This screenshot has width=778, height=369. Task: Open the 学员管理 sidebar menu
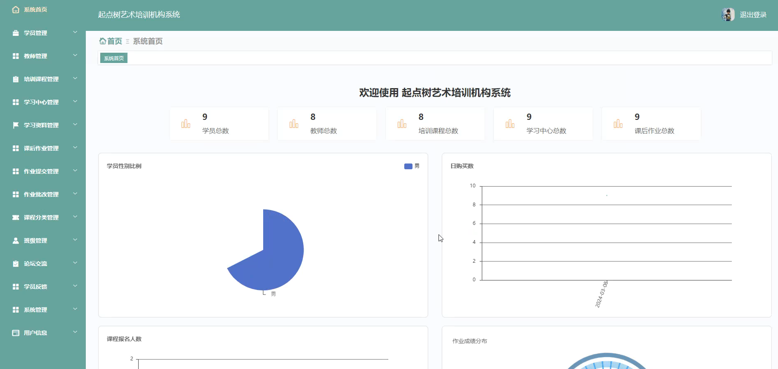click(x=43, y=33)
